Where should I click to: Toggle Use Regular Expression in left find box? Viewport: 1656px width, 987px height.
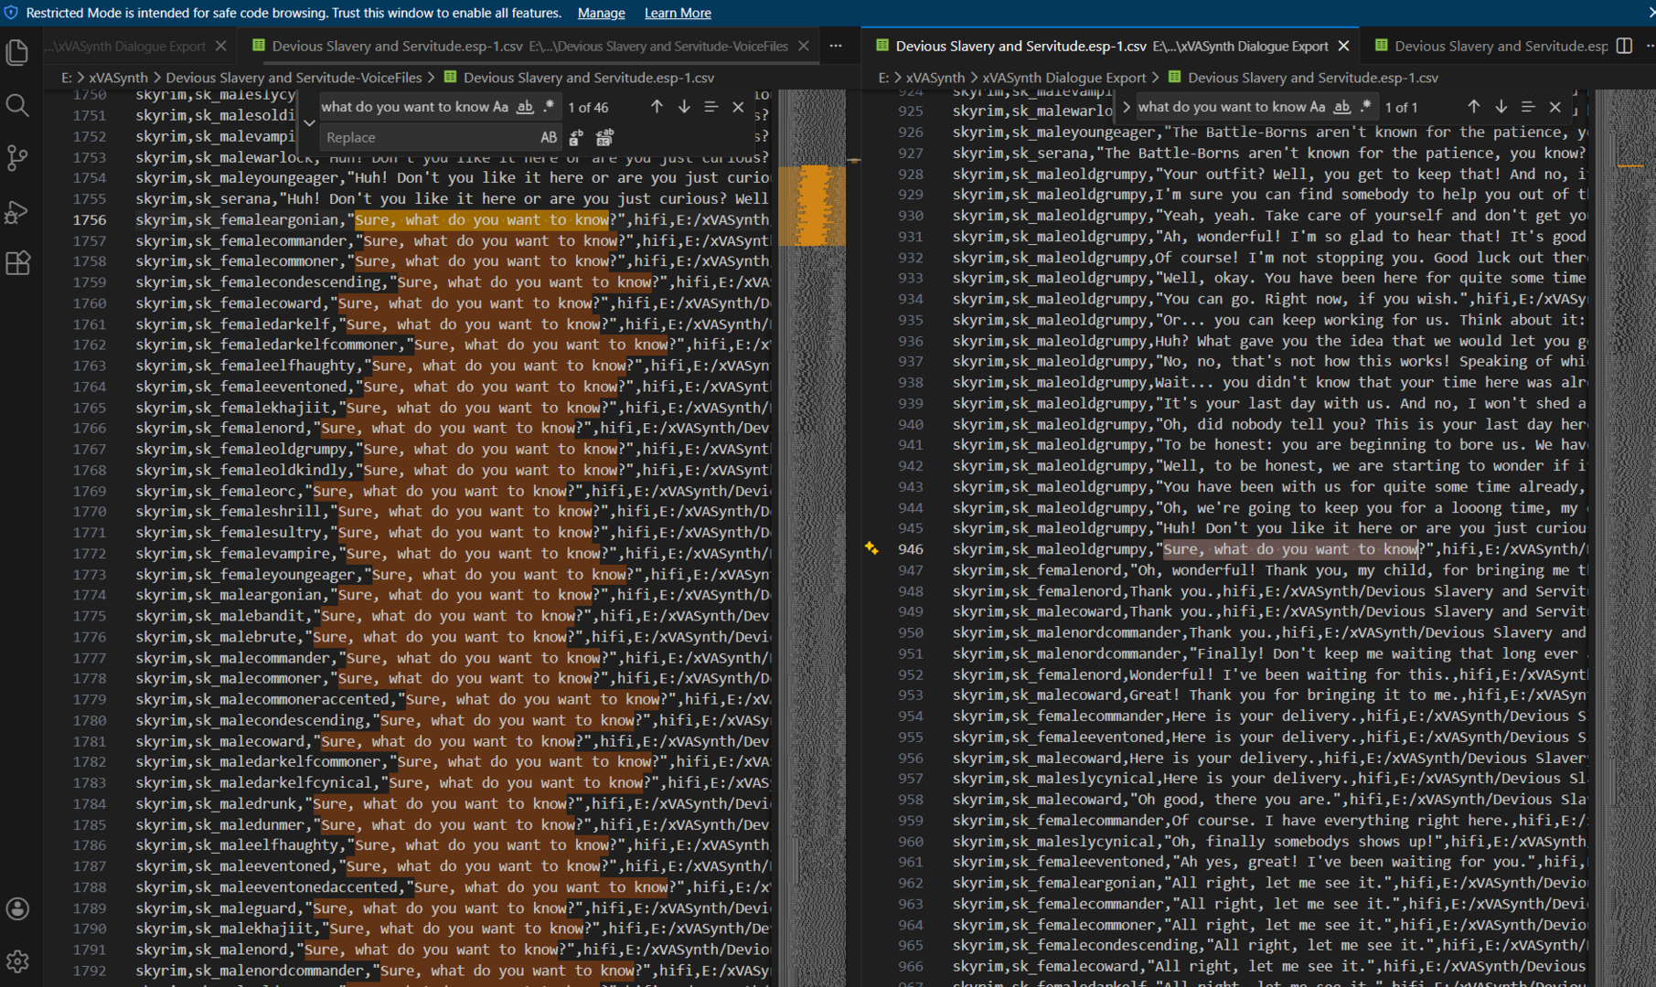pos(549,107)
